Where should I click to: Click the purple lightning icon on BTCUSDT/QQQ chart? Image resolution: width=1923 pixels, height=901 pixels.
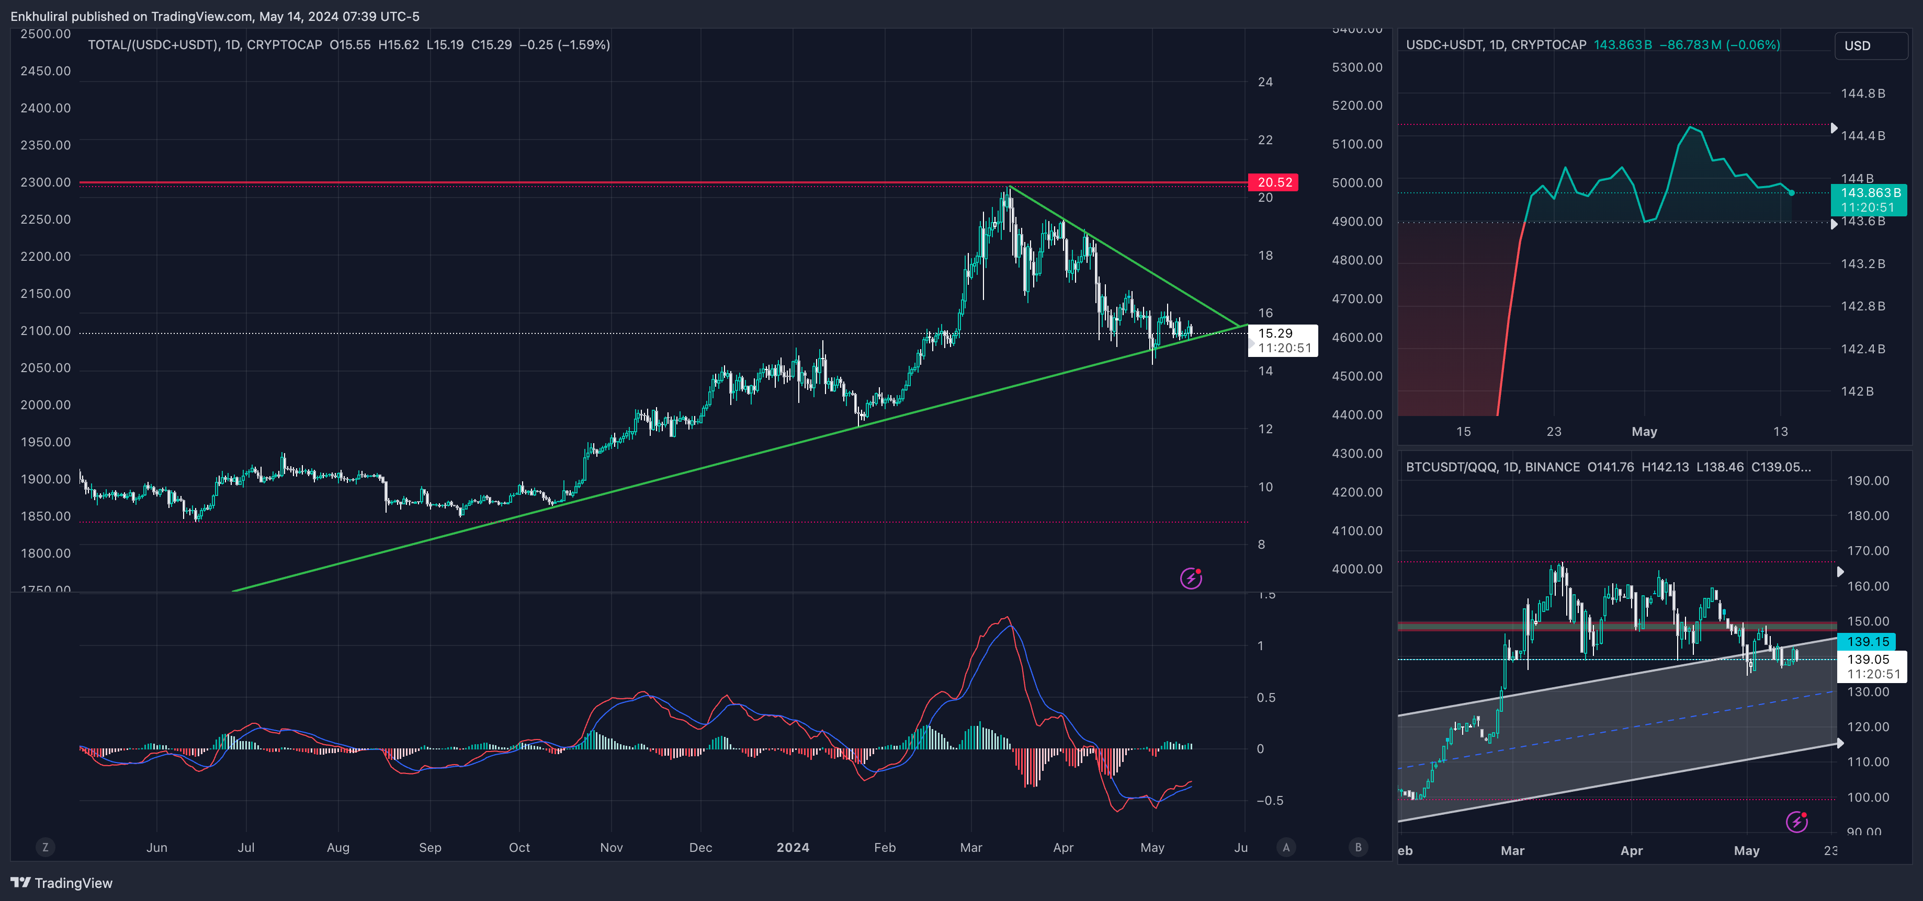click(x=1796, y=821)
